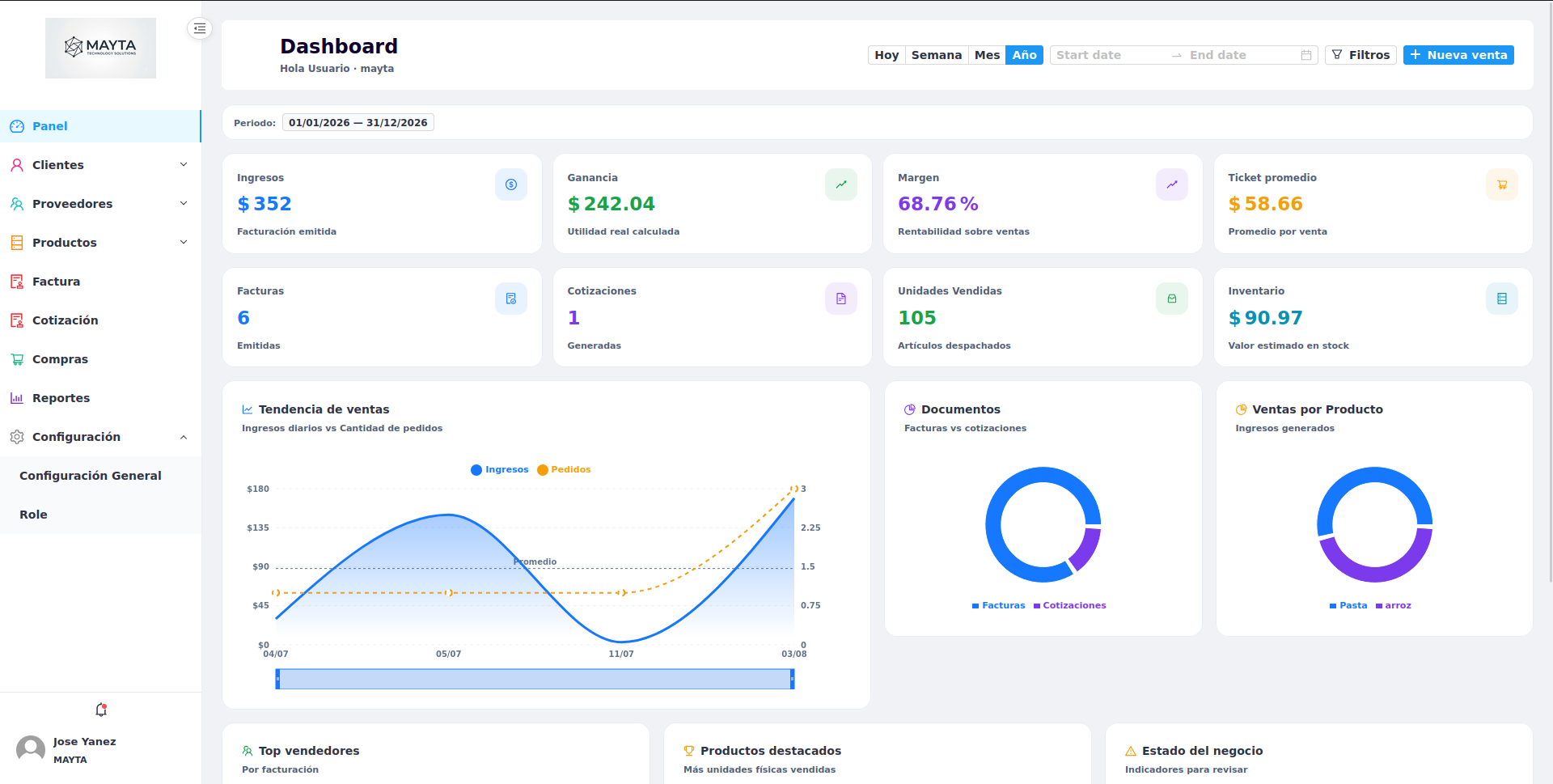
Task: Click the Facturas card file icon
Action: [511, 299]
